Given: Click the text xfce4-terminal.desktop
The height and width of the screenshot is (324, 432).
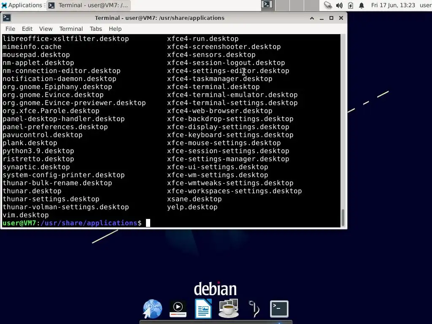Looking at the screenshot, I should (x=213, y=86).
